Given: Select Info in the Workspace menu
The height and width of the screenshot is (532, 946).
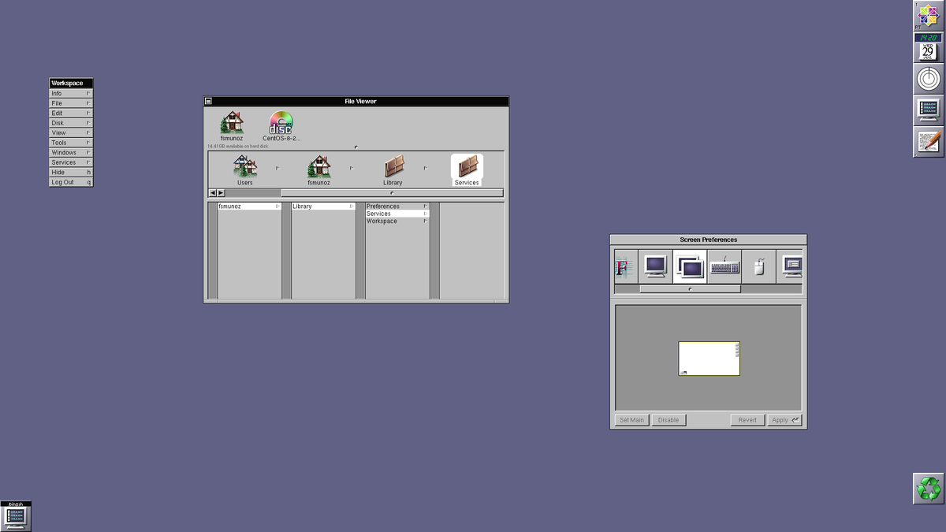Looking at the screenshot, I should 69,93.
